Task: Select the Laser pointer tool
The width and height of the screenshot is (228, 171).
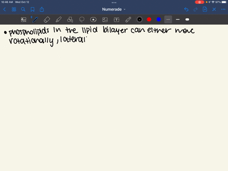Action: tap(128, 19)
